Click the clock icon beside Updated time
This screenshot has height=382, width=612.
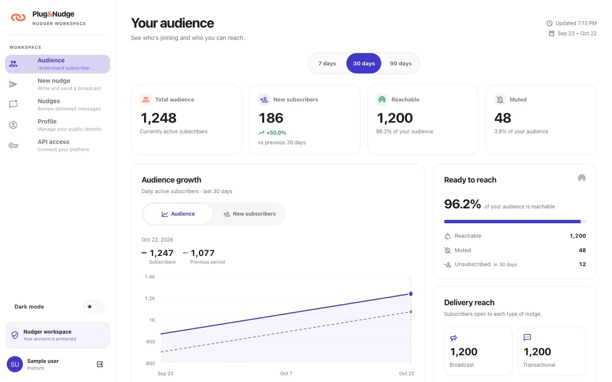[x=550, y=23]
